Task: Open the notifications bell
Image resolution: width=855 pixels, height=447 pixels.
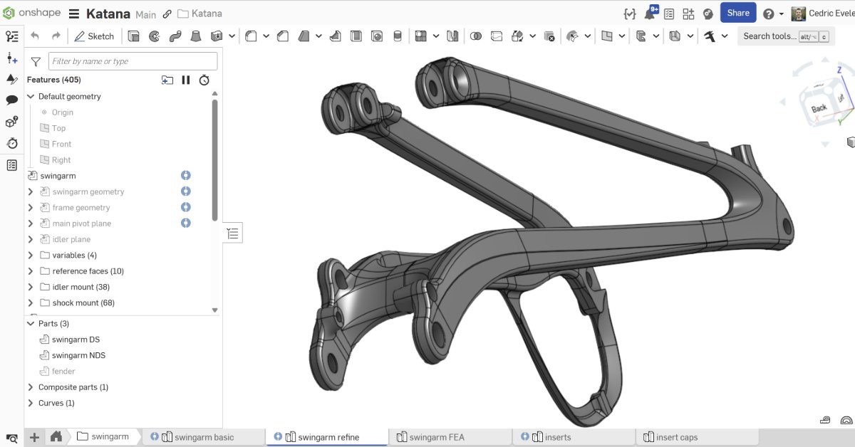Action: 650,14
